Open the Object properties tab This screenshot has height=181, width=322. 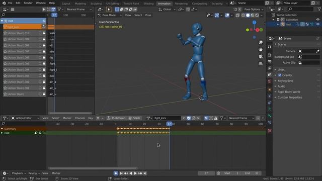pyautogui.click(x=270, y=89)
